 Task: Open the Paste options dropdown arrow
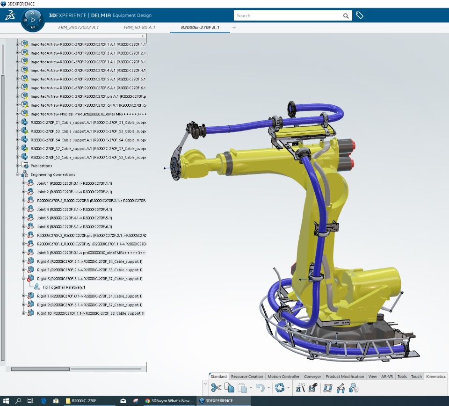(251, 388)
